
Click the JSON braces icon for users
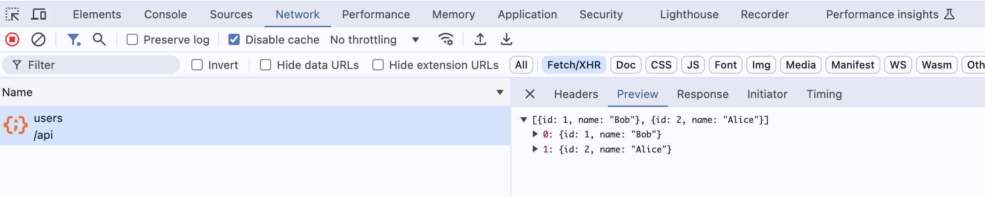[x=15, y=126]
